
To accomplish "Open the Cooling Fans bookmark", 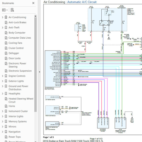I will (15, 43).
